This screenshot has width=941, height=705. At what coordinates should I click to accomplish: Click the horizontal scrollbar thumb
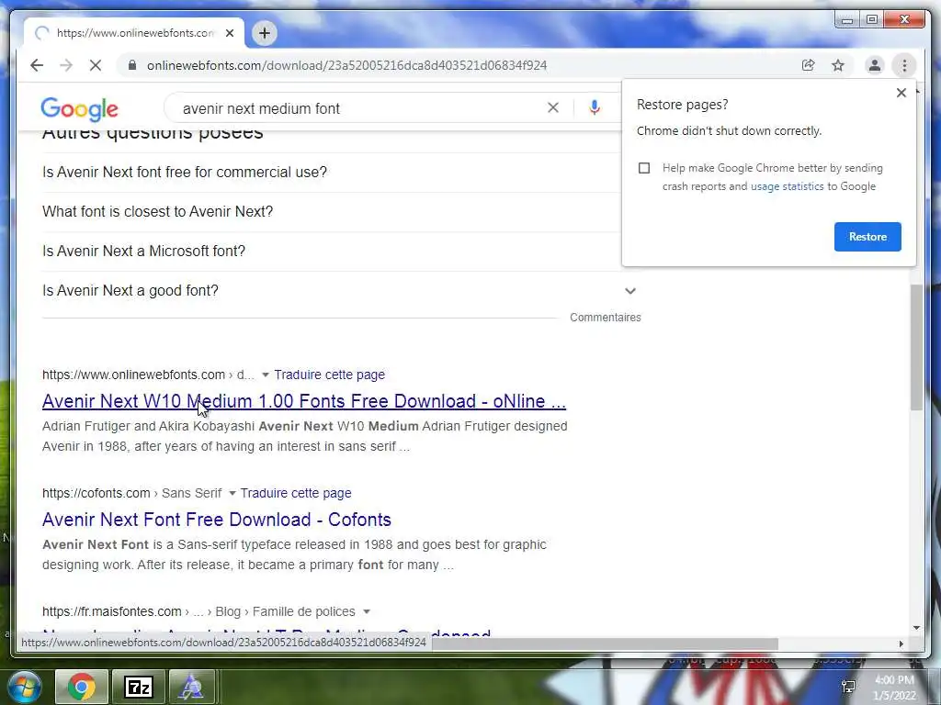[605, 643]
